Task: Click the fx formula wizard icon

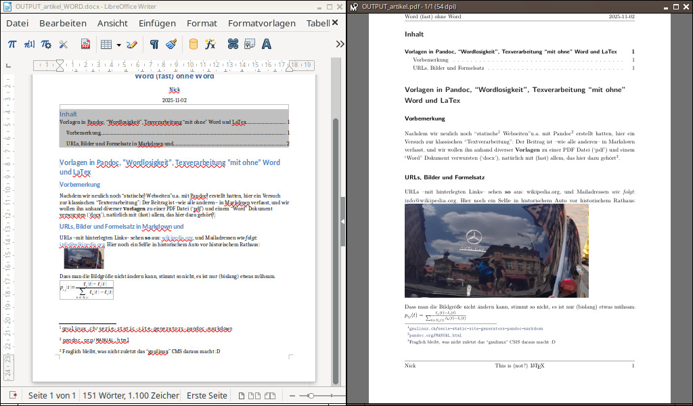Action: 210,45
